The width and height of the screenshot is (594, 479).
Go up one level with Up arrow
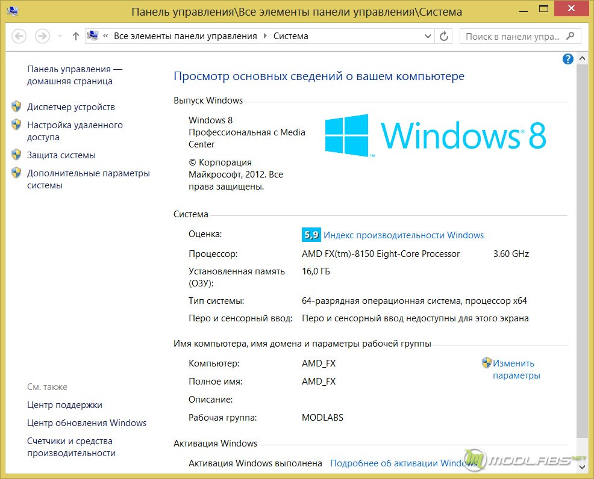(x=76, y=36)
